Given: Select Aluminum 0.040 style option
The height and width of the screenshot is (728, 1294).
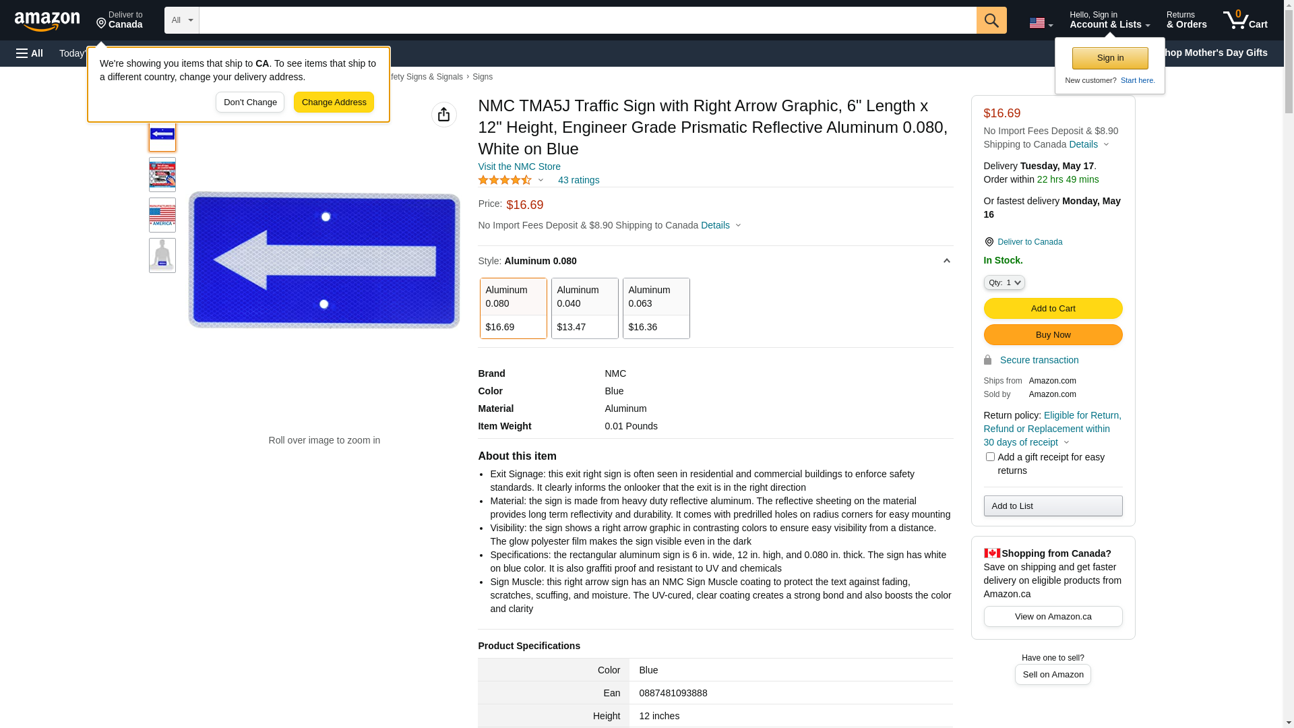Looking at the screenshot, I should pyautogui.click(x=584, y=308).
